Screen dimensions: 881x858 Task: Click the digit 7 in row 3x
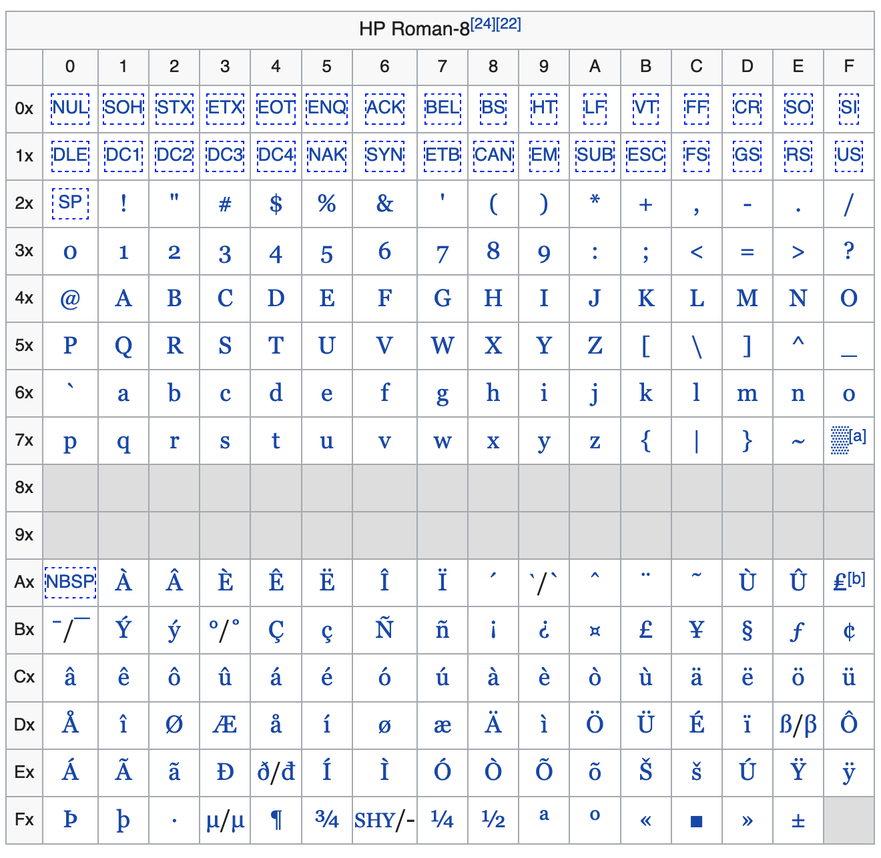443,254
